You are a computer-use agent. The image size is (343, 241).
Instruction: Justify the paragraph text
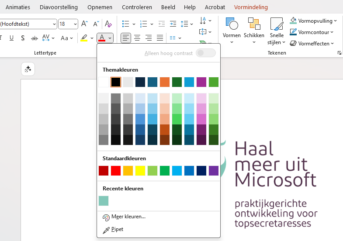(x=160, y=38)
